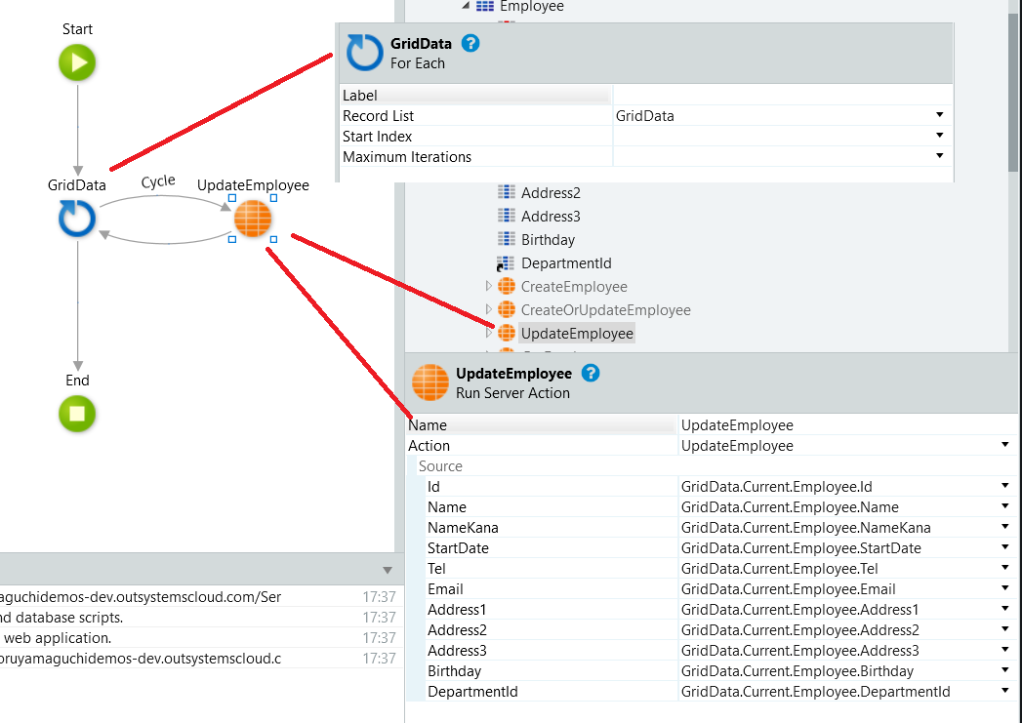Viewport: 1022px width, 723px height.
Task: Click the Start node green play icon
Action: click(77, 62)
